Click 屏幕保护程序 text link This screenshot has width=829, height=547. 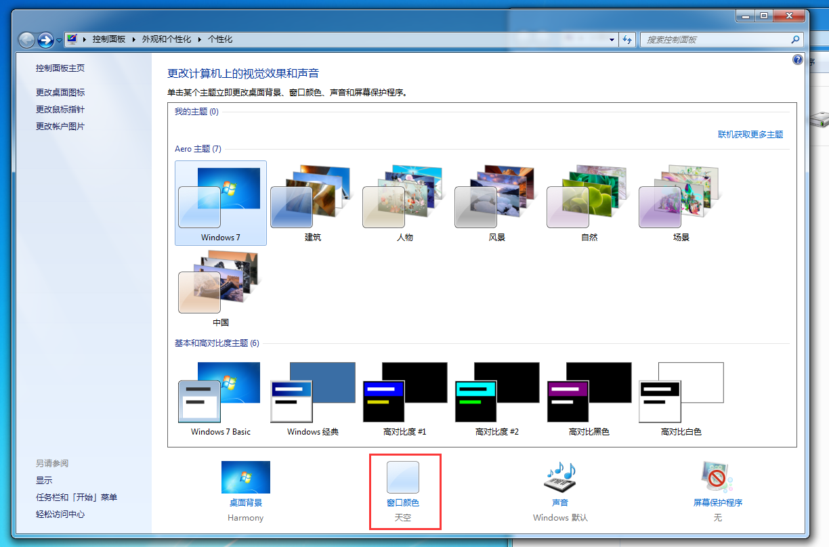718,503
